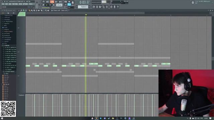The image size is (214, 120).
Task: Toggle the blue highlighted link icon
Action: 69,4
